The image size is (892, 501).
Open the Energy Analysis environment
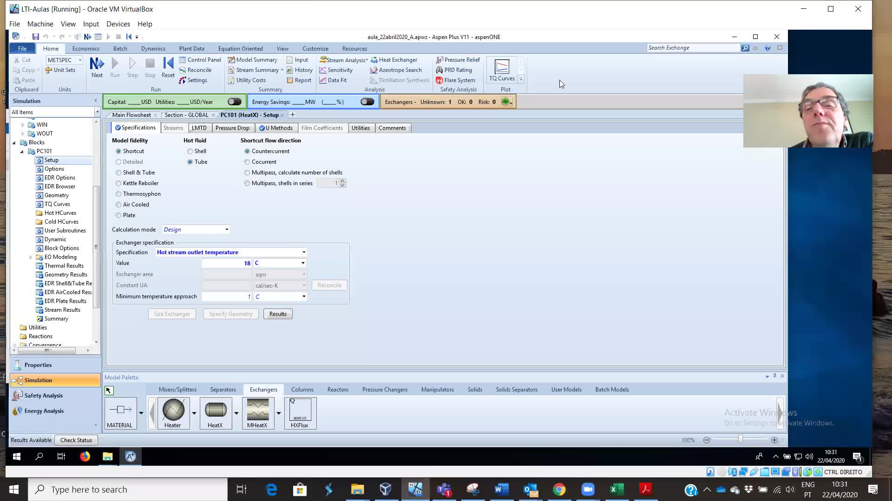coord(55,411)
